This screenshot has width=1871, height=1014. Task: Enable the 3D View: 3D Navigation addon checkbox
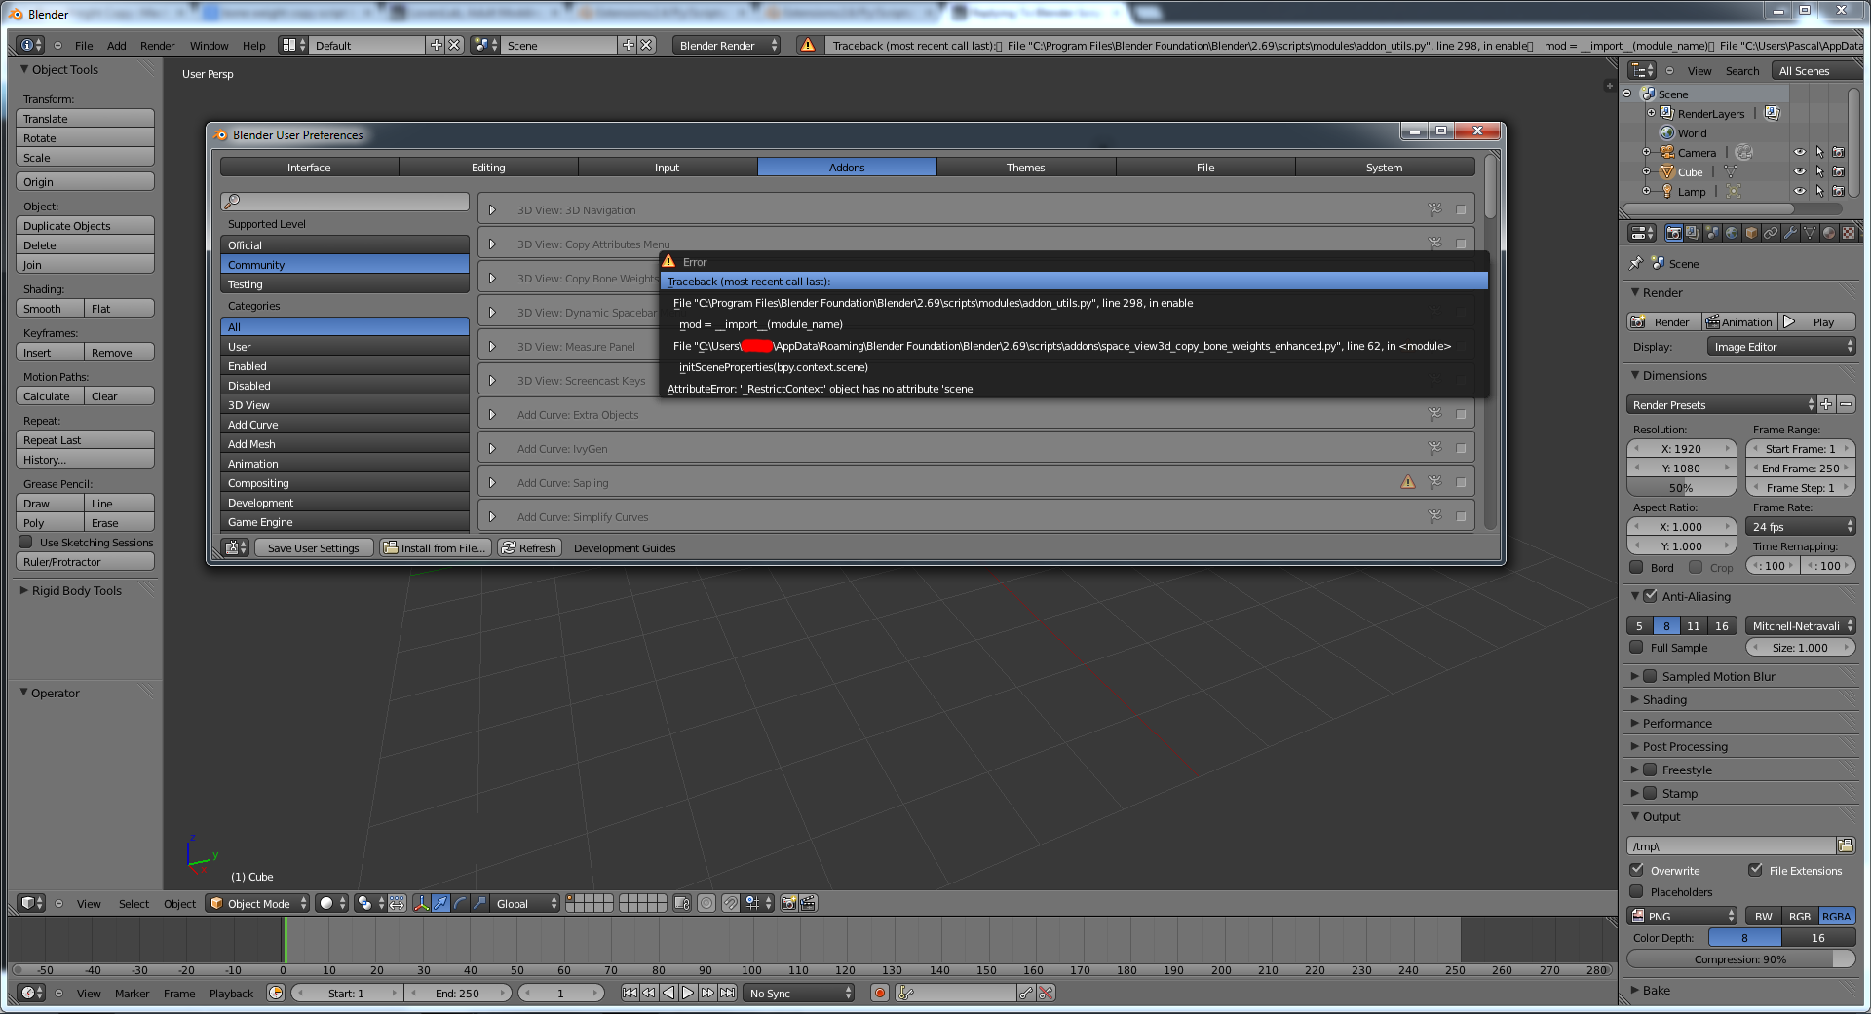click(1461, 209)
